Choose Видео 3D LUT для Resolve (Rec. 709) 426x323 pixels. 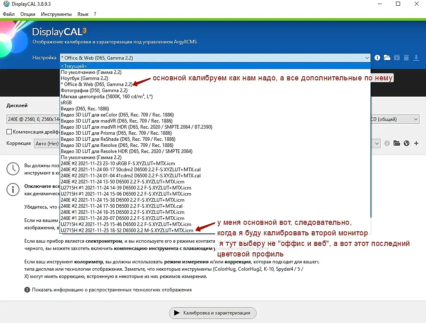(x=215, y=145)
